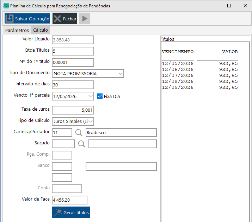Click the Gerar títulos magic wand button
The width and height of the screenshot is (252, 222).
pos(71,213)
